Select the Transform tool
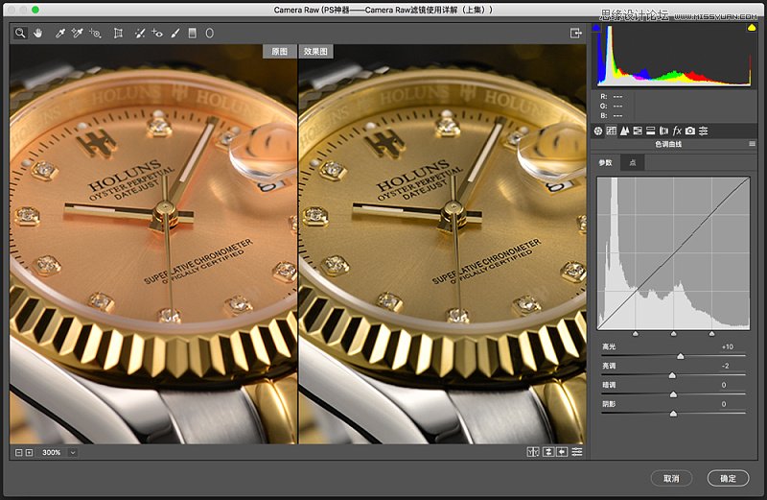Image resolution: width=767 pixels, height=500 pixels. [x=118, y=33]
